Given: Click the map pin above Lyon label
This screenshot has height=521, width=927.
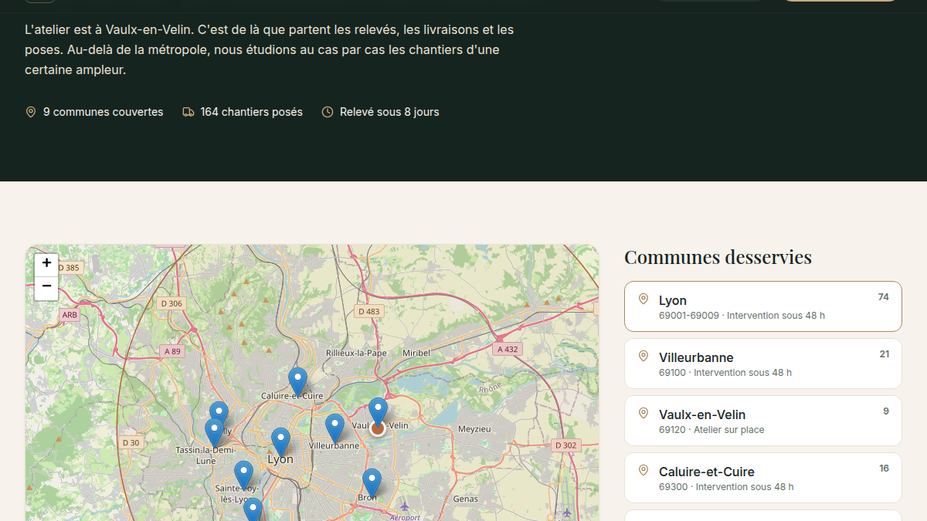Looking at the screenshot, I should point(280,442).
